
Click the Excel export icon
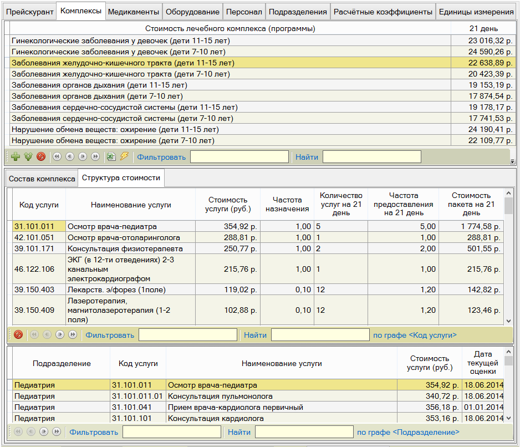pyautogui.click(x=111, y=157)
